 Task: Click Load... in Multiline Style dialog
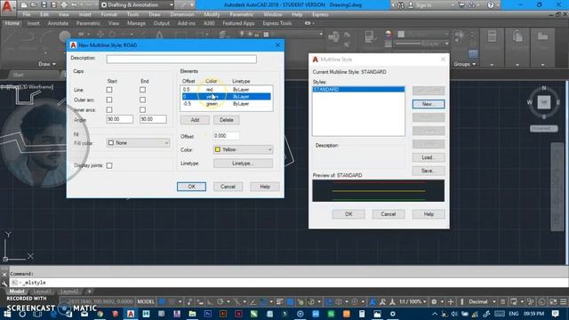429,157
